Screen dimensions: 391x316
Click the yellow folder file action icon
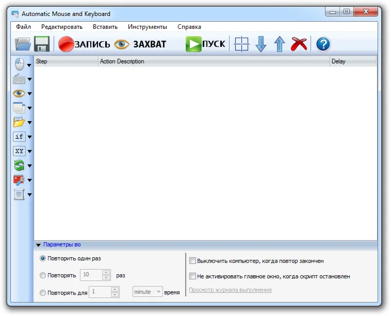[x=19, y=122]
